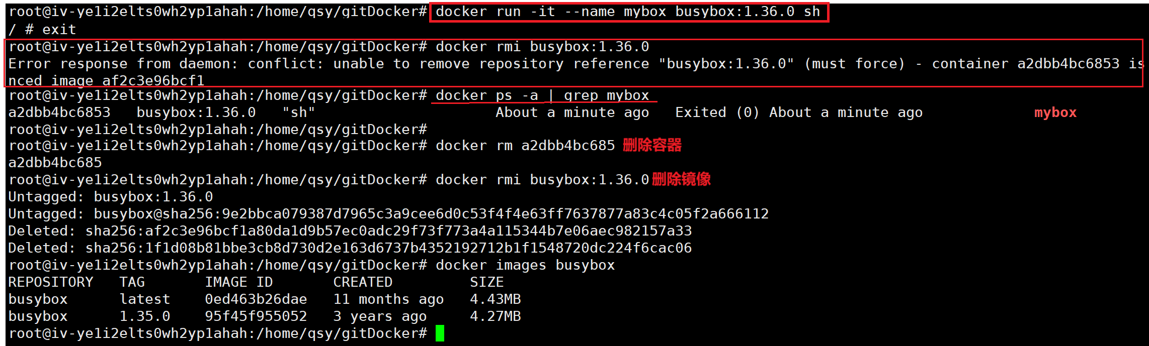Viewport: 1149px width, 346px height.
Task: Click the SIZE column header
Action: [x=487, y=282]
